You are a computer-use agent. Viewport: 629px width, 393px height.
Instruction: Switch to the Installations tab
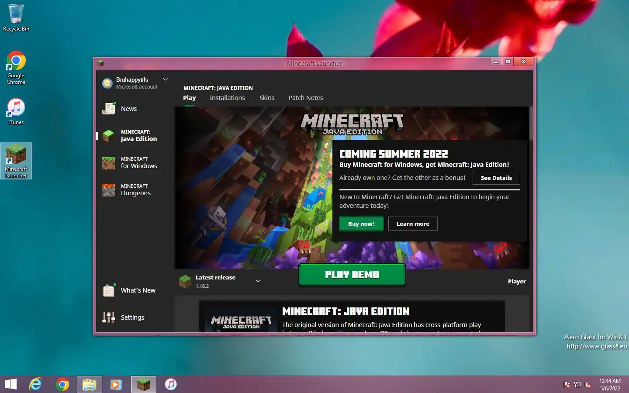coord(227,98)
